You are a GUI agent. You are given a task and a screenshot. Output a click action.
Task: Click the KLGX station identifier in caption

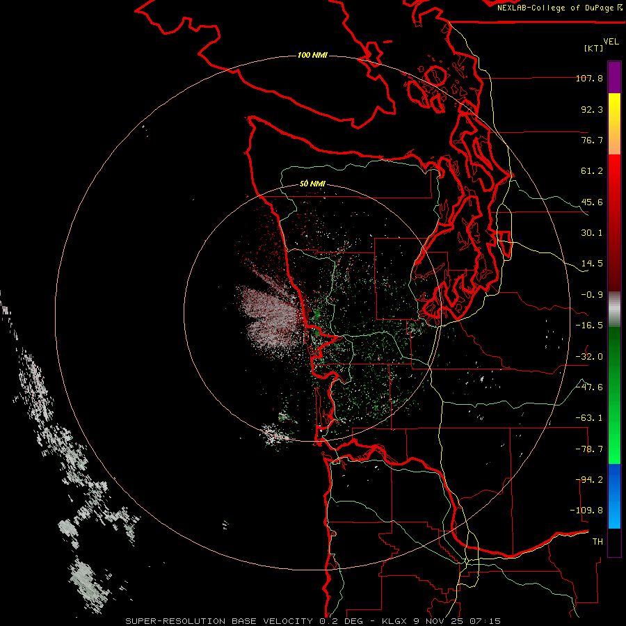pos(394,621)
